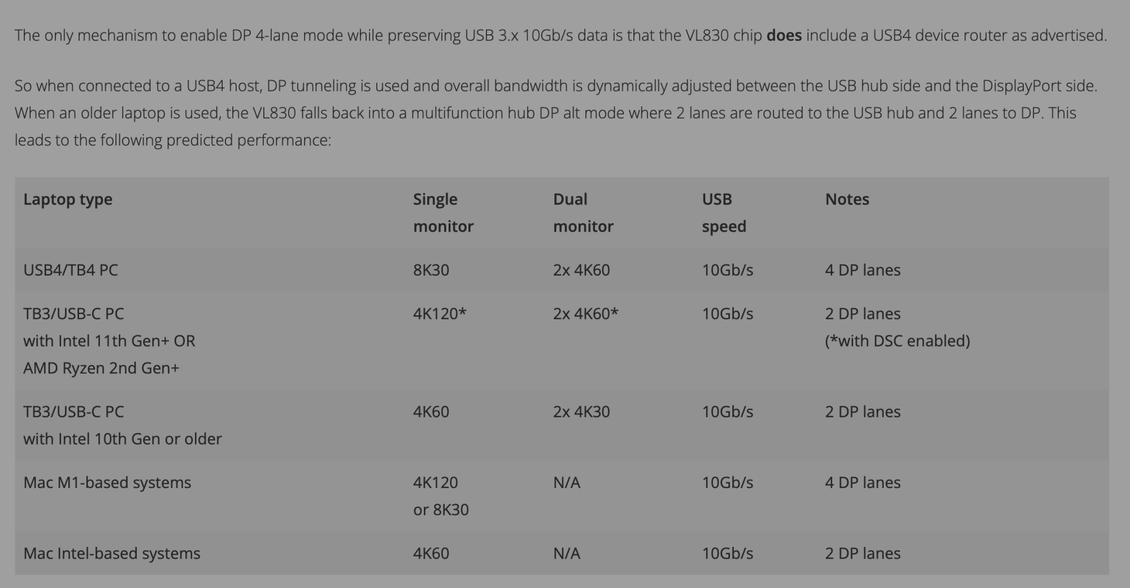Click "AMD Ryzen 2nd Gen+" text
The image size is (1130, 588).
pos(101,368)
